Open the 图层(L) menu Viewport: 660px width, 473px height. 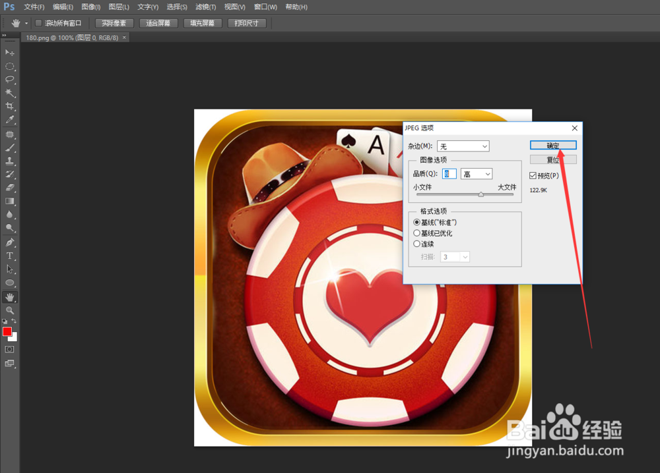(x=119, y=7)
